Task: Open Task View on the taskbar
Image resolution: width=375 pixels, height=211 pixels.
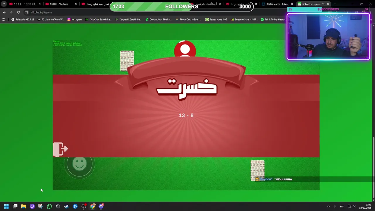Action: (x=15, y=206)
